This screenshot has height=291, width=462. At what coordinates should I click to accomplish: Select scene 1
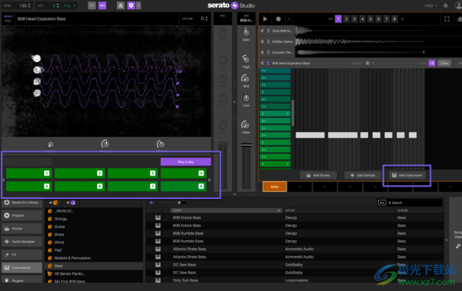(339, 19)
